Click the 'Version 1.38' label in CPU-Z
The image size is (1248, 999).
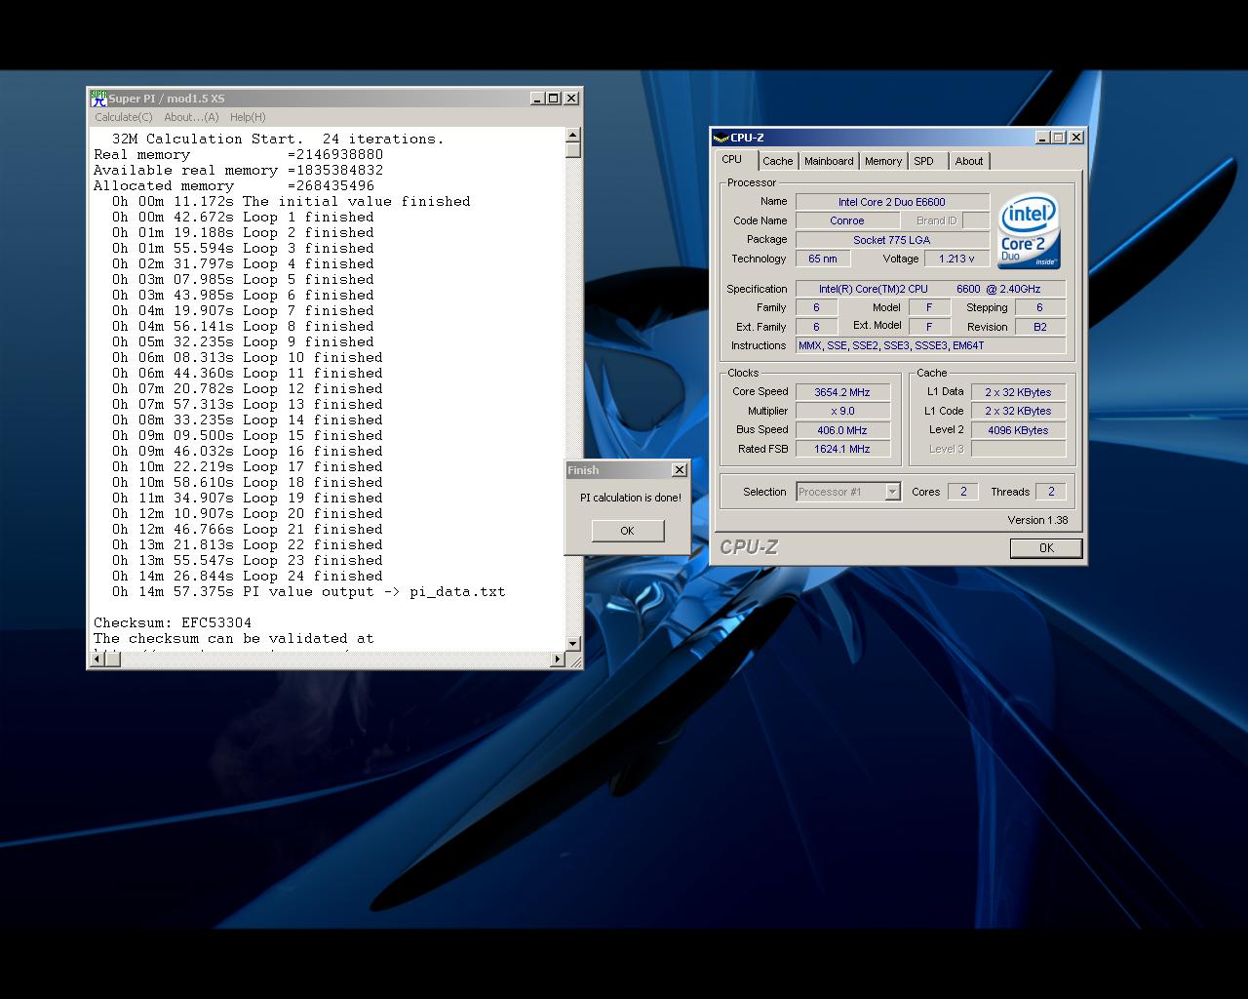[1037, 520]
